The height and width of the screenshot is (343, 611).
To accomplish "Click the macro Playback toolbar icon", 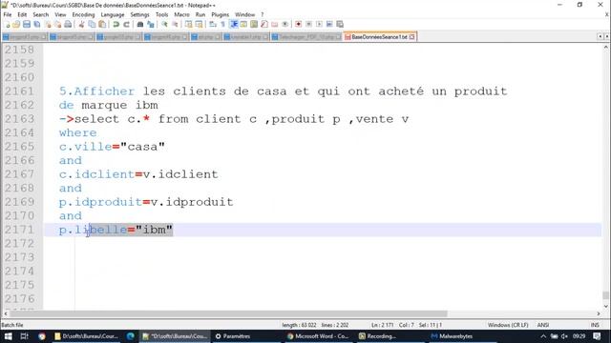I will [x=319, y=24].
